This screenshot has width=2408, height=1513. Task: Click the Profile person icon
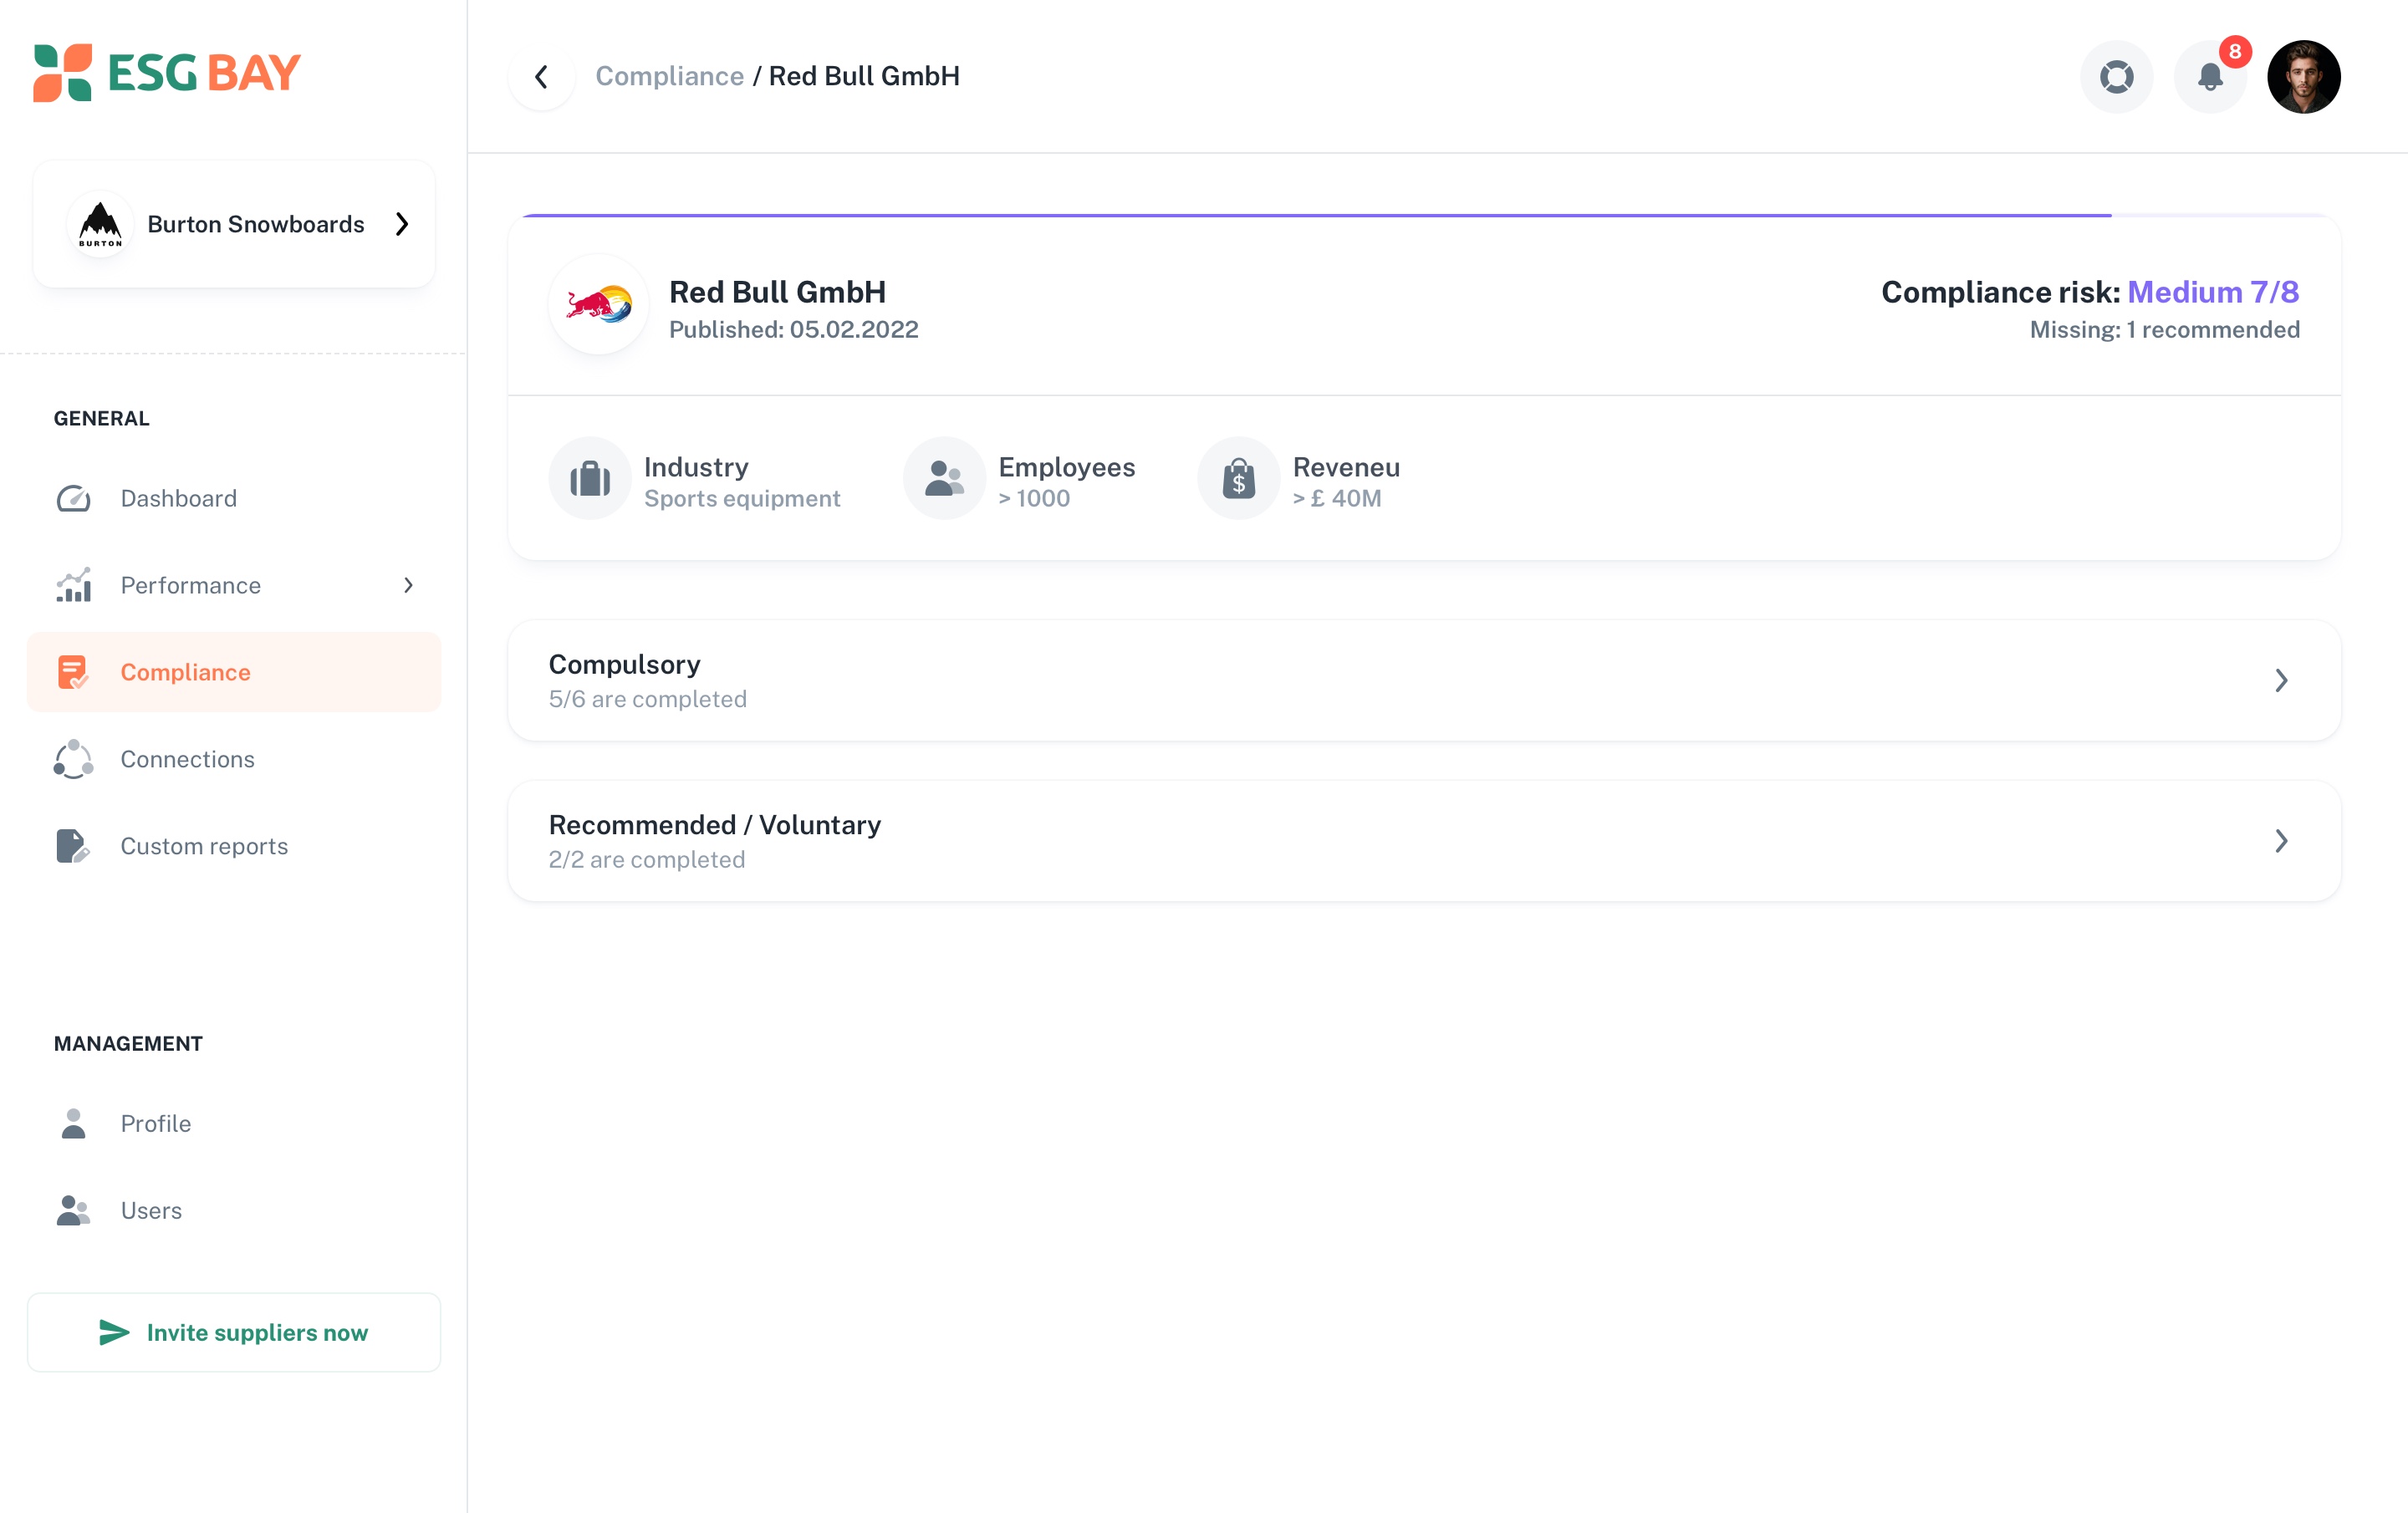coord(73,1123)
